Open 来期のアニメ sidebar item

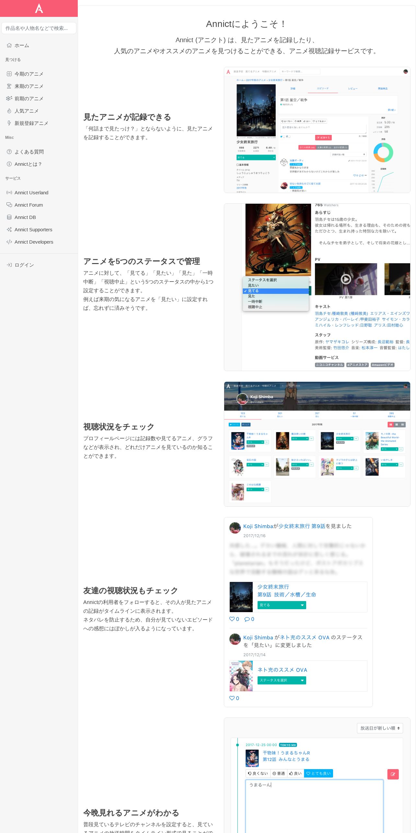[39, 86]
